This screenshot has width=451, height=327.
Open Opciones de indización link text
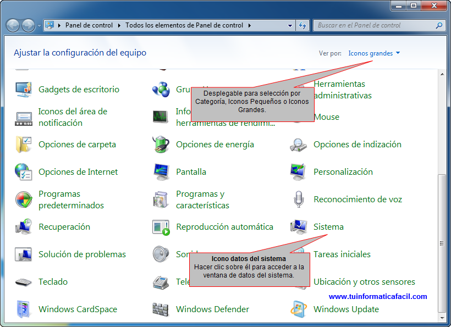click(358, 145)
